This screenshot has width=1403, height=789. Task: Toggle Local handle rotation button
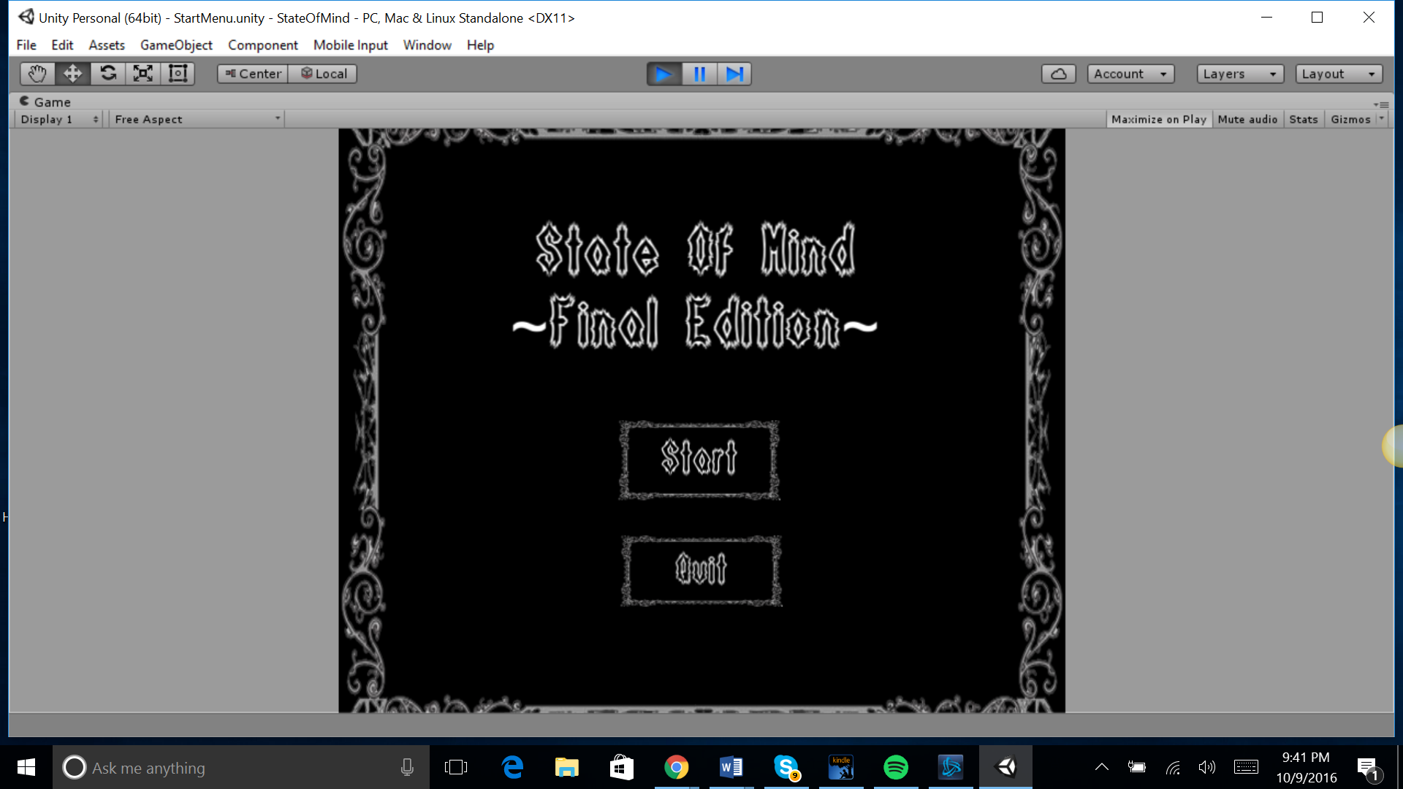click(x=323, y=74)
